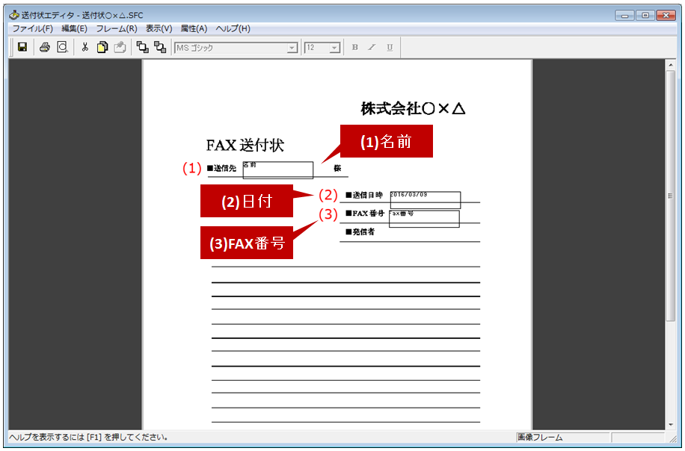Click the vertical scrollbar up arrow

click(671, 65)
